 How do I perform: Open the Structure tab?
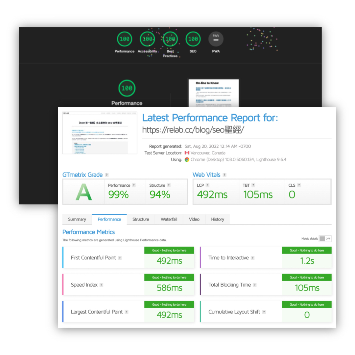141,219
